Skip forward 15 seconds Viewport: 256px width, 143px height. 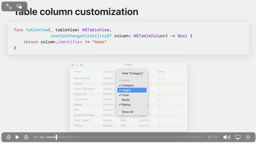click(x=26, y=137)
